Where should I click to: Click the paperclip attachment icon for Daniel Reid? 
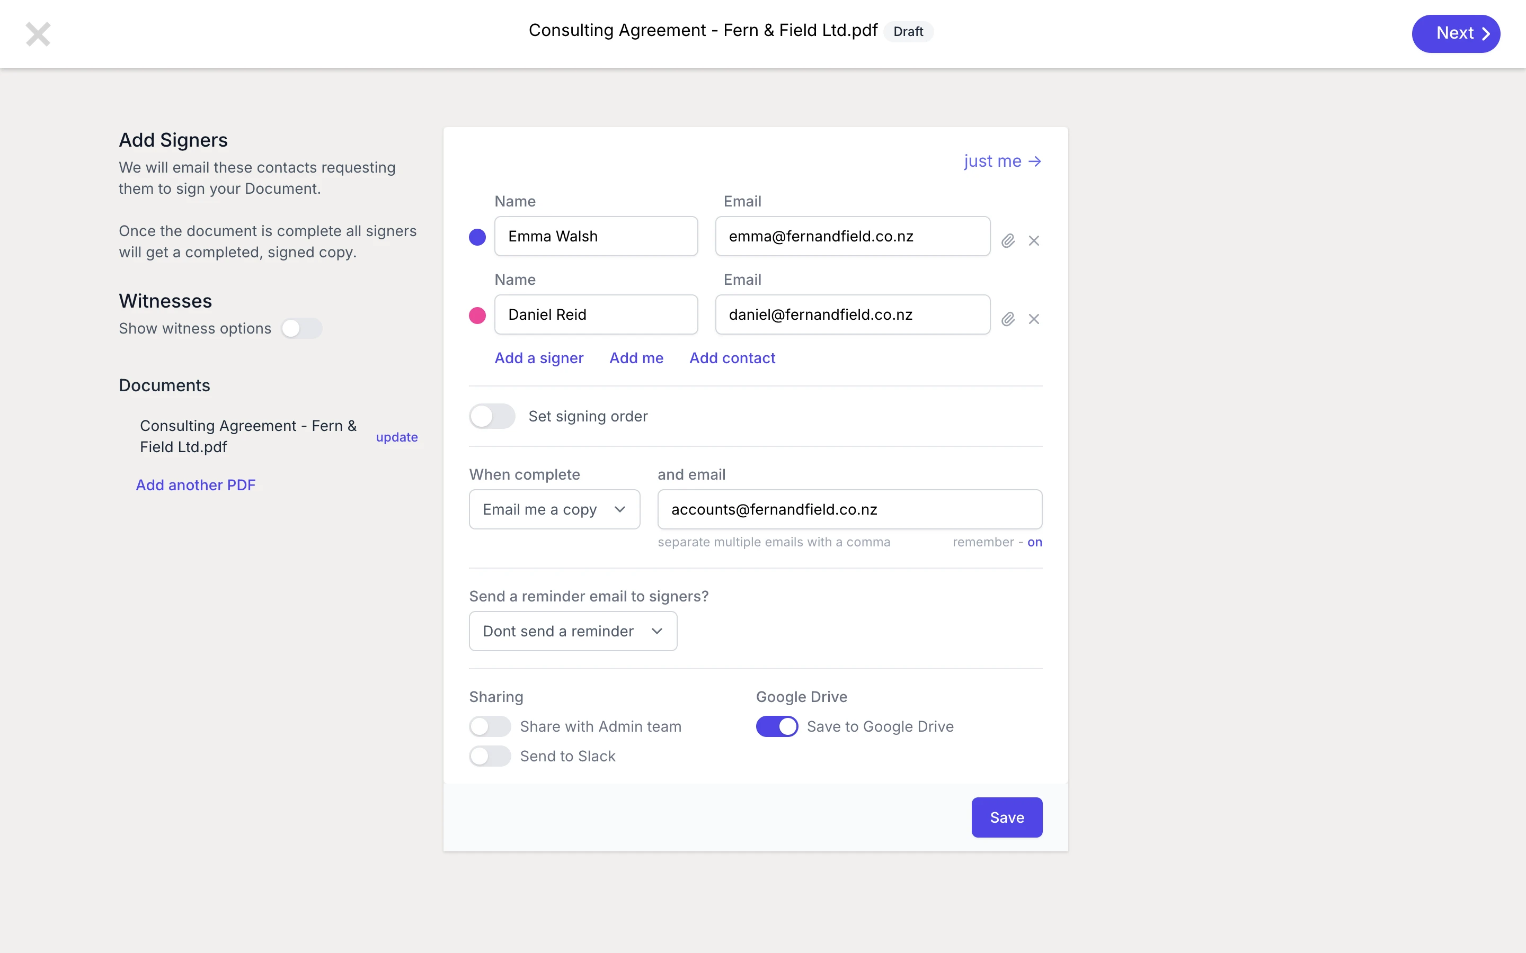pos(1008,319)
